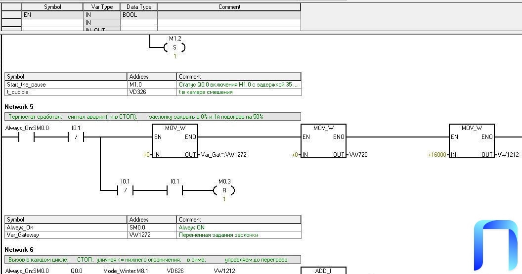Select the MOV_W block outputting to VW1212
Image resolution: width=522 pixels, height=274 pixels.
(x=472, y=141)
